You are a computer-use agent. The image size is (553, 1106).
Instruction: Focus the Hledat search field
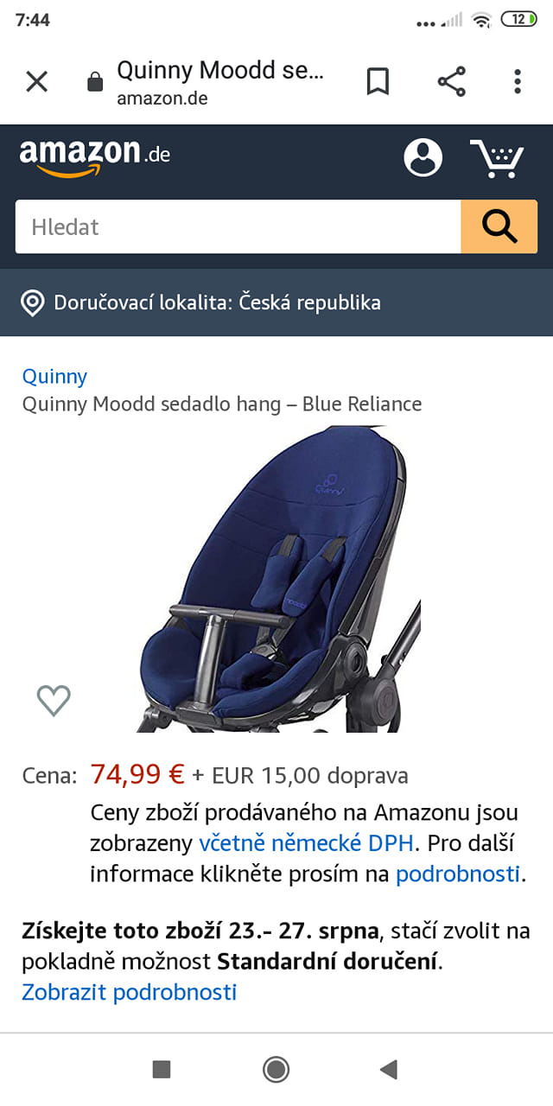(238, 226)
